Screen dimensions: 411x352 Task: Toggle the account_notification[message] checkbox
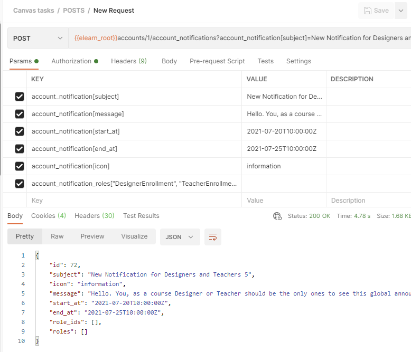[x=20, y=114]
